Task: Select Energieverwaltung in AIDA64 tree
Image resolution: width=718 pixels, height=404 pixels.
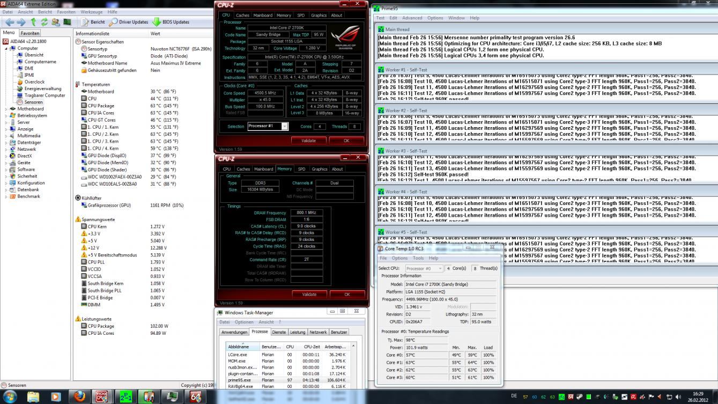Action: (x=39, y=89)
